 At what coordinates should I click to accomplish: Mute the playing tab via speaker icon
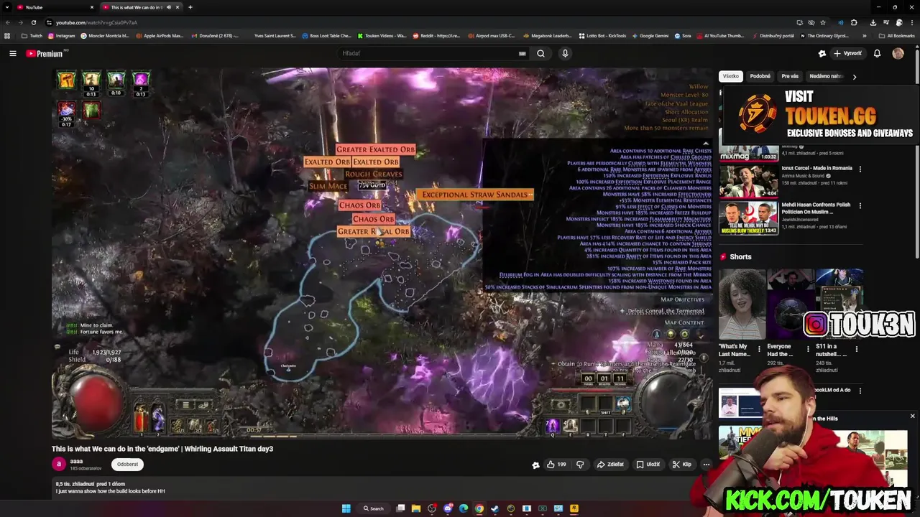coord(169,7)
